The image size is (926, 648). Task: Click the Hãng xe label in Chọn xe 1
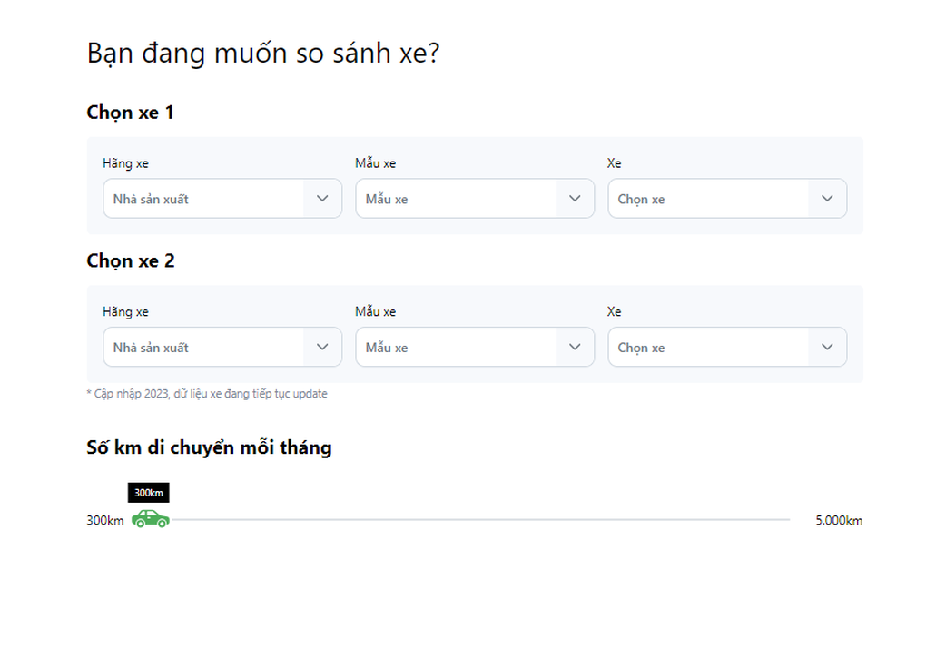pyautogui.click(x=125, y=163)
